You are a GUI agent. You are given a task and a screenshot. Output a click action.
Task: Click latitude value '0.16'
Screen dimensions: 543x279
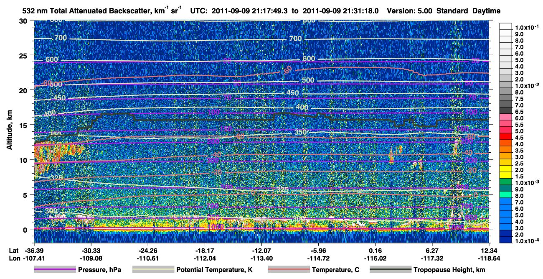[375, 250]
